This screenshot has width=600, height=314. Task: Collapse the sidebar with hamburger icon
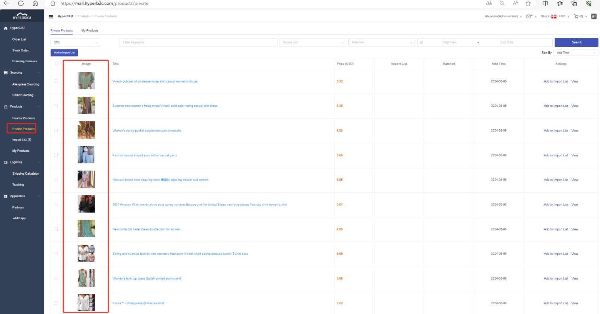(x=51, y=16)
